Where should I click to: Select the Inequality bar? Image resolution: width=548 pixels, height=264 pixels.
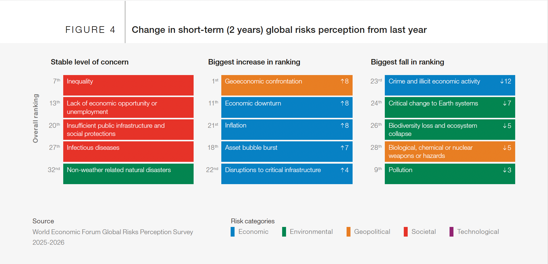(x=128, y=85)
